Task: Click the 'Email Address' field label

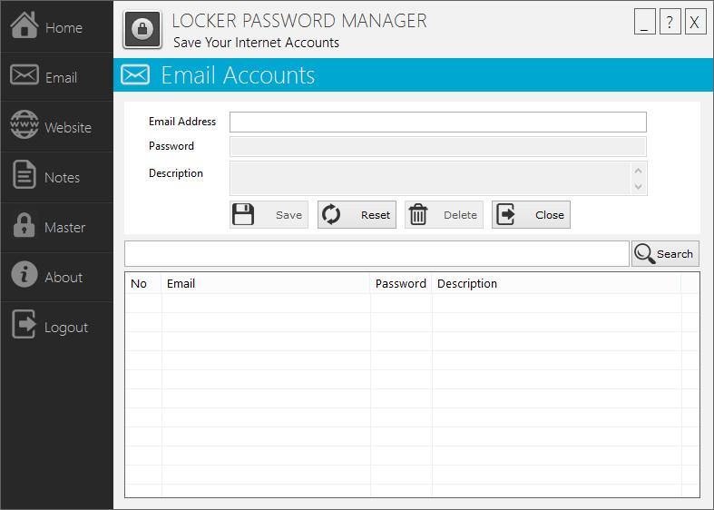Action: click(182, 122)
